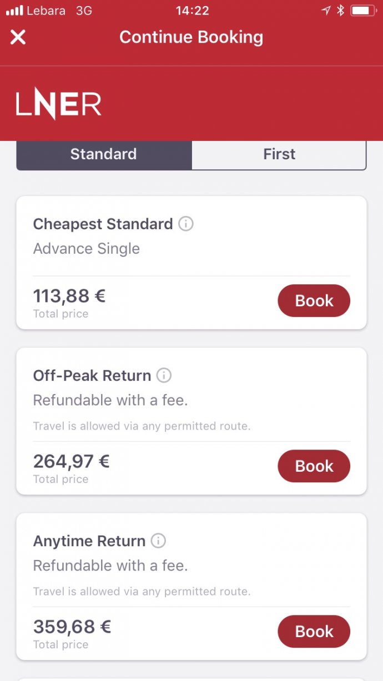
Task: Book the Cheapest Standard Advance Single
Action: coord(314,300)
